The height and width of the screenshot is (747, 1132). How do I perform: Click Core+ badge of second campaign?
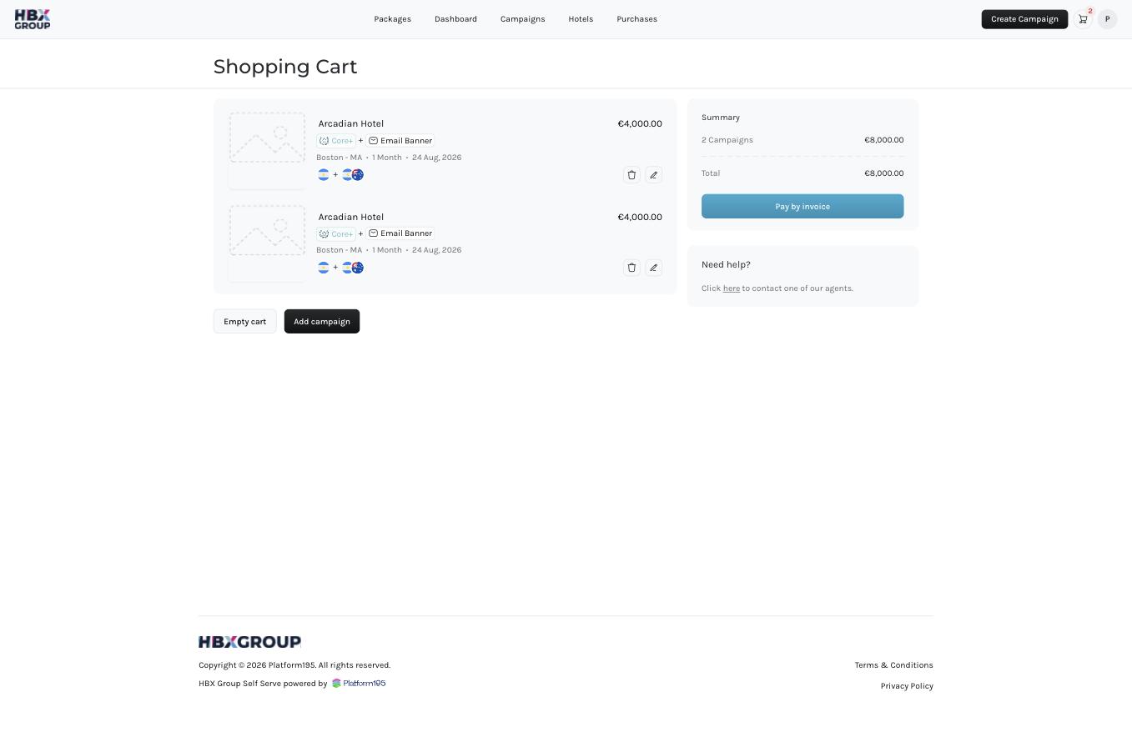(336, 233)
